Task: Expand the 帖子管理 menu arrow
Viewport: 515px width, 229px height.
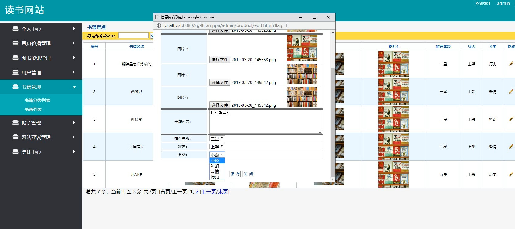Action: tap(74, 122)
